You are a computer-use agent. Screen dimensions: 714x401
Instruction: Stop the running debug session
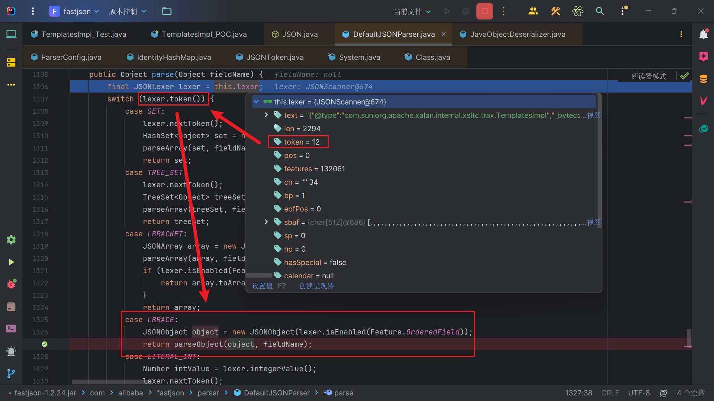click(x=485, y=11)
